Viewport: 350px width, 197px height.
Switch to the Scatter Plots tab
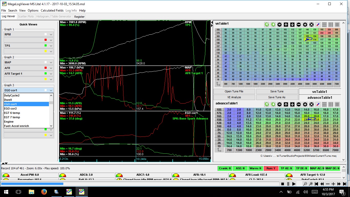click(x=26, y=16)
